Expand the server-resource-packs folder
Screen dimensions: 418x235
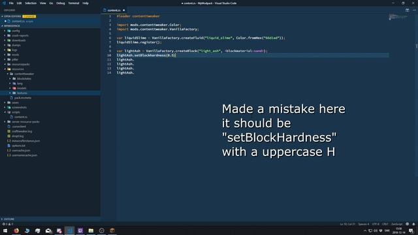point(25,122)
